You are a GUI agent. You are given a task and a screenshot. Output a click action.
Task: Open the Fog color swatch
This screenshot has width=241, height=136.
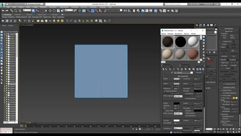(177, 121)
